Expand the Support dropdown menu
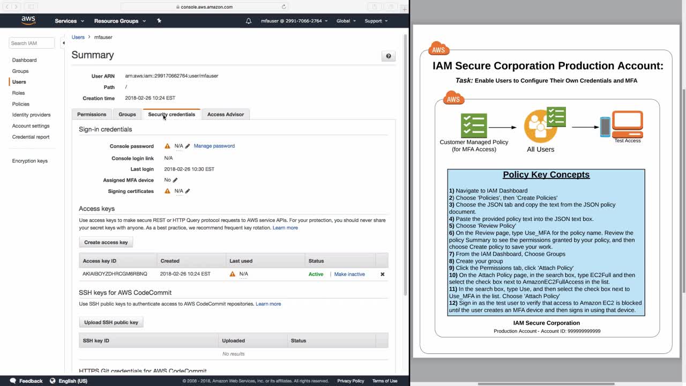Screen dimensions: 686x386 point(376,21)
